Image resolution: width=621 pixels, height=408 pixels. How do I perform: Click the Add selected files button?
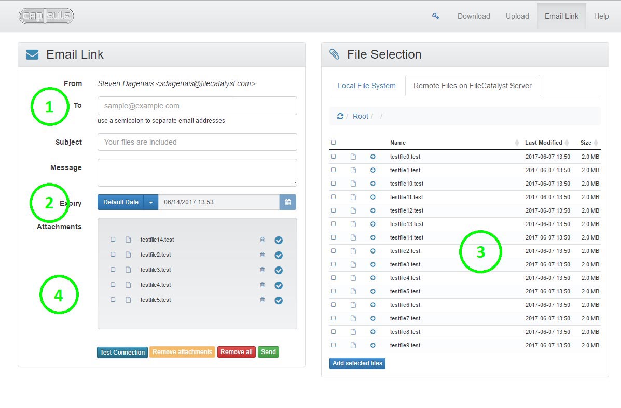point(357,363)
